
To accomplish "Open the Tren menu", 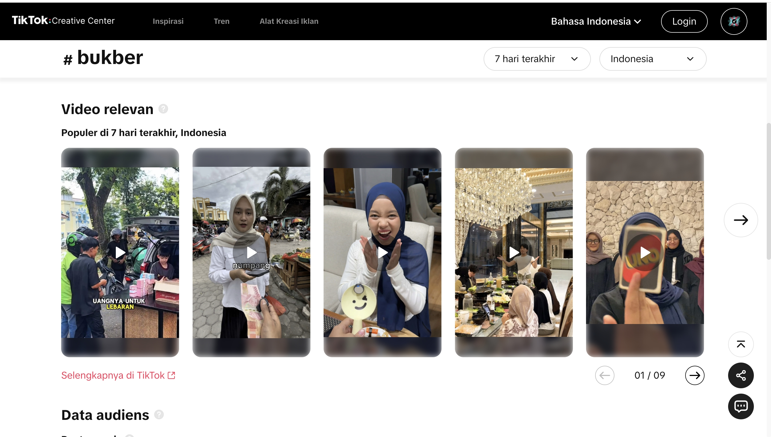I will click(x=221, y=21).
